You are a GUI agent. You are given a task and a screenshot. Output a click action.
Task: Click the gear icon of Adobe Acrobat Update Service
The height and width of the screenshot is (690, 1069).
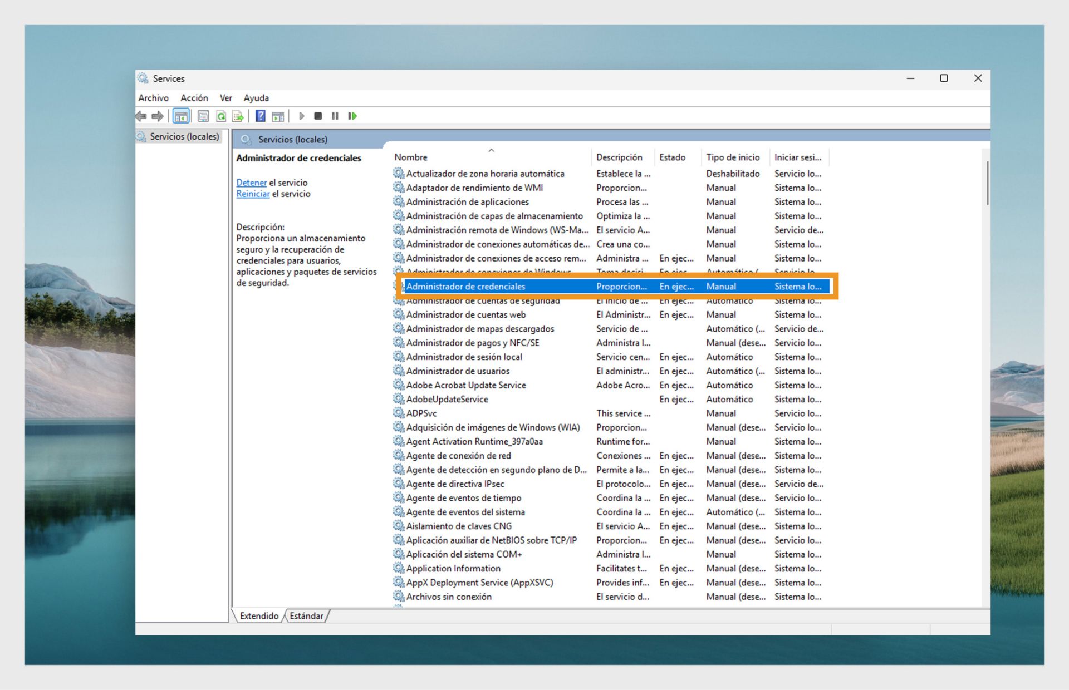coord(399,385)
